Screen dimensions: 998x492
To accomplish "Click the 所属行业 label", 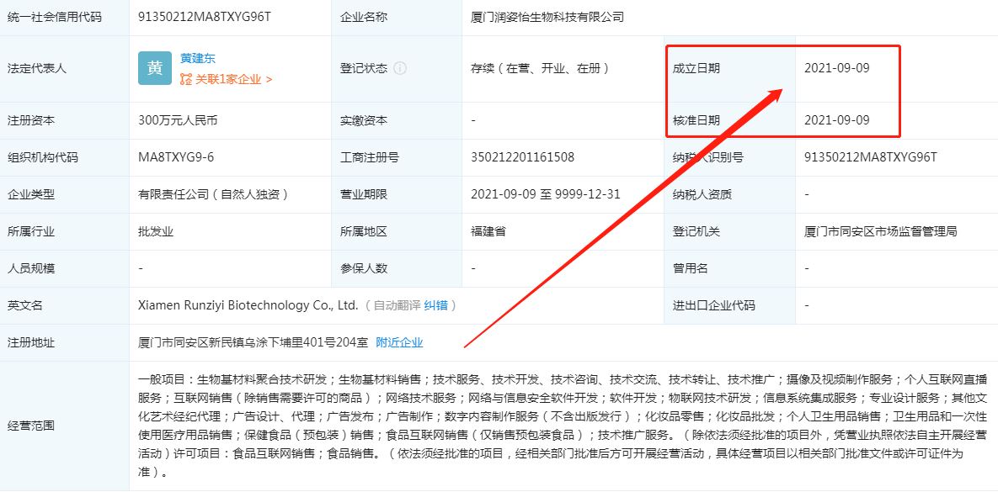I will pyautogui.click(x=30, y=231).
